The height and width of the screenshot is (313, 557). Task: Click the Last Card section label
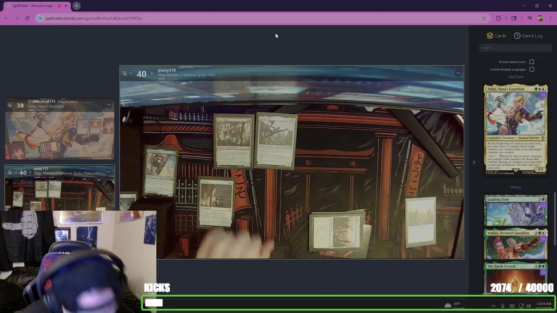point(516,77)
